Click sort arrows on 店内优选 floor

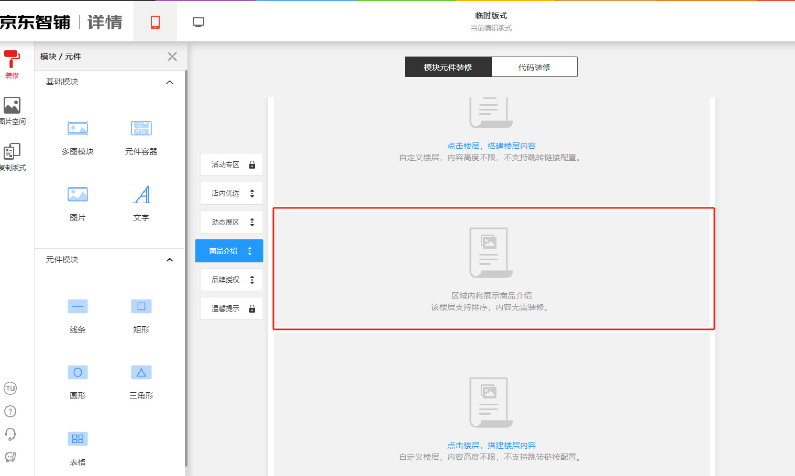(252, 193)
